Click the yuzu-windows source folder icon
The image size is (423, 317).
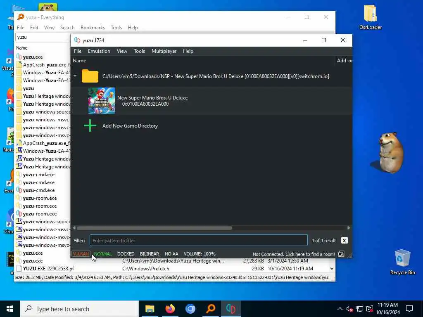pyautogui.click(x=19, y=111)
